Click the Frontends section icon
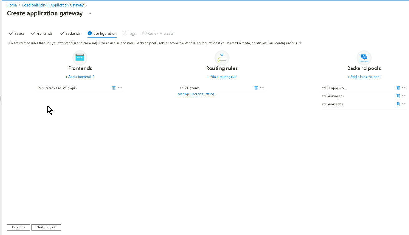 tap(80, 57)
